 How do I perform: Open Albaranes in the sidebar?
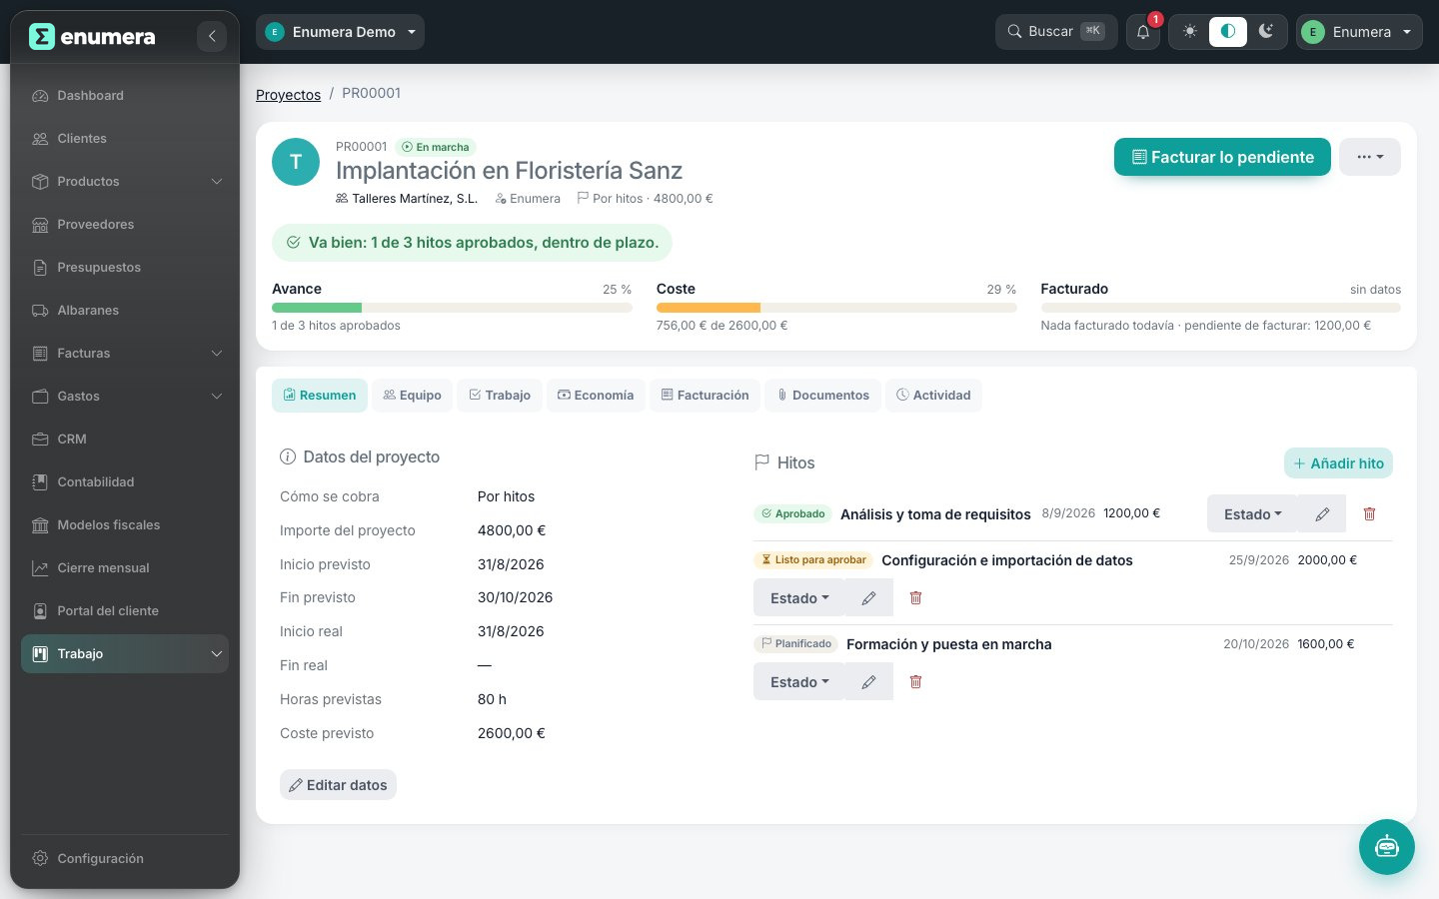125,311
